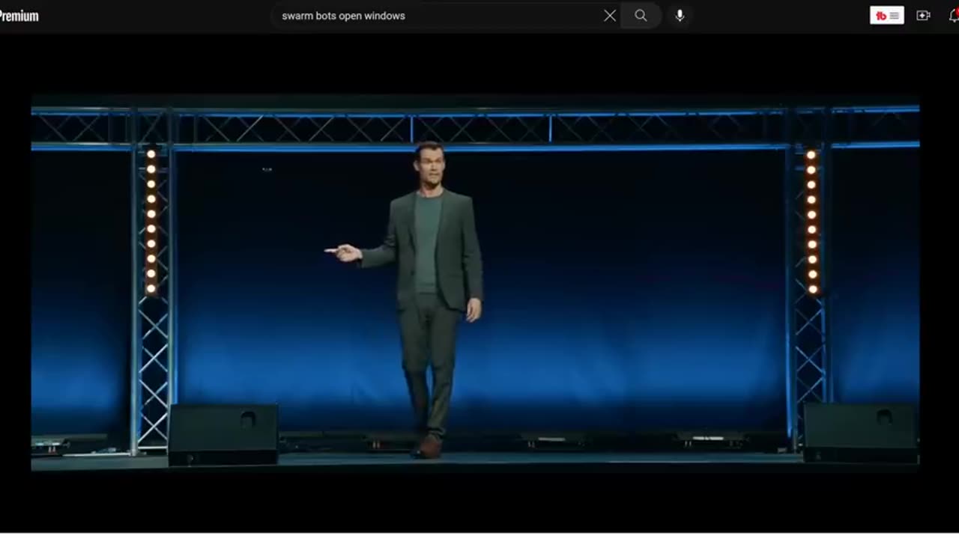Open the TubeBuddy extension menu
Screen dimensions: 959x539
tap(887, 16)
